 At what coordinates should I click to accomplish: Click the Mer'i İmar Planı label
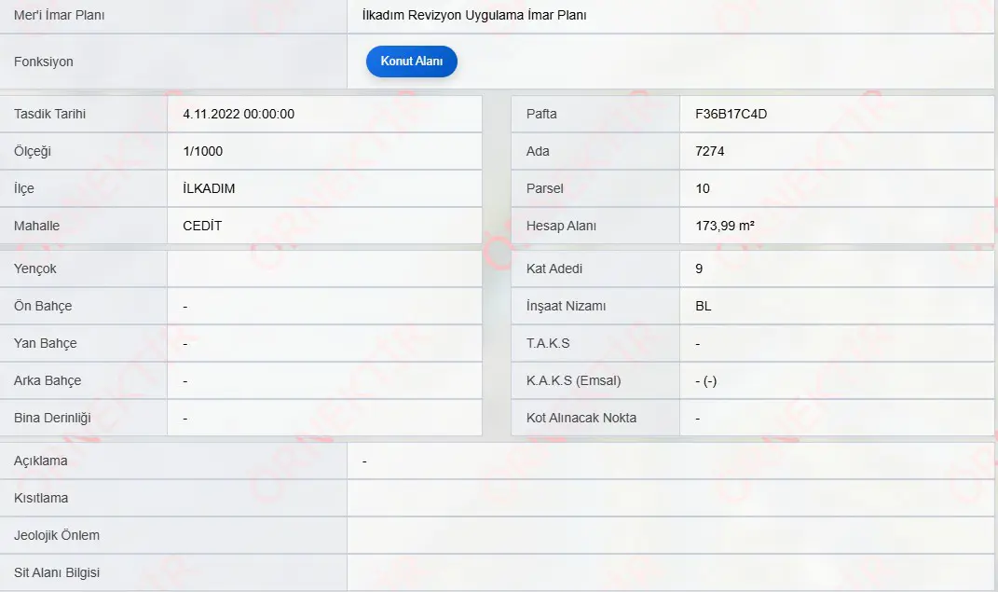pos(60,15)
